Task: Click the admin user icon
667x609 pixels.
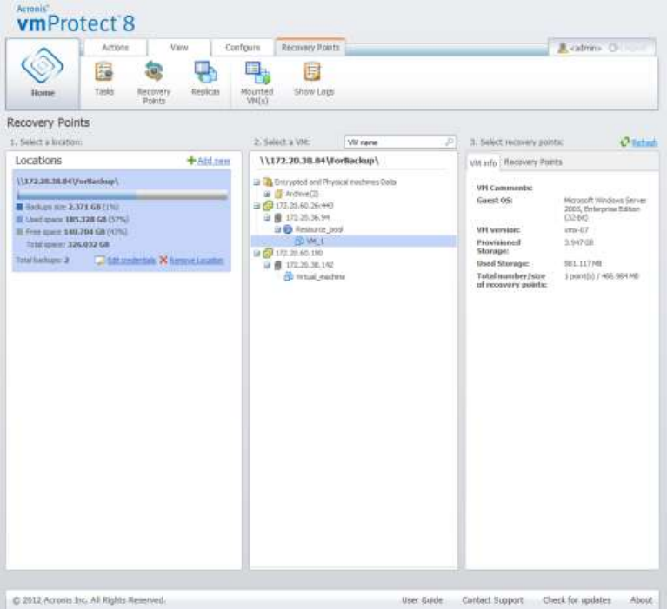Action: pyautogui.click(x=563, y=48)
